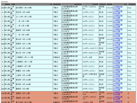Select the area cell '322坪 x 24分之2'

pos(91,26)
